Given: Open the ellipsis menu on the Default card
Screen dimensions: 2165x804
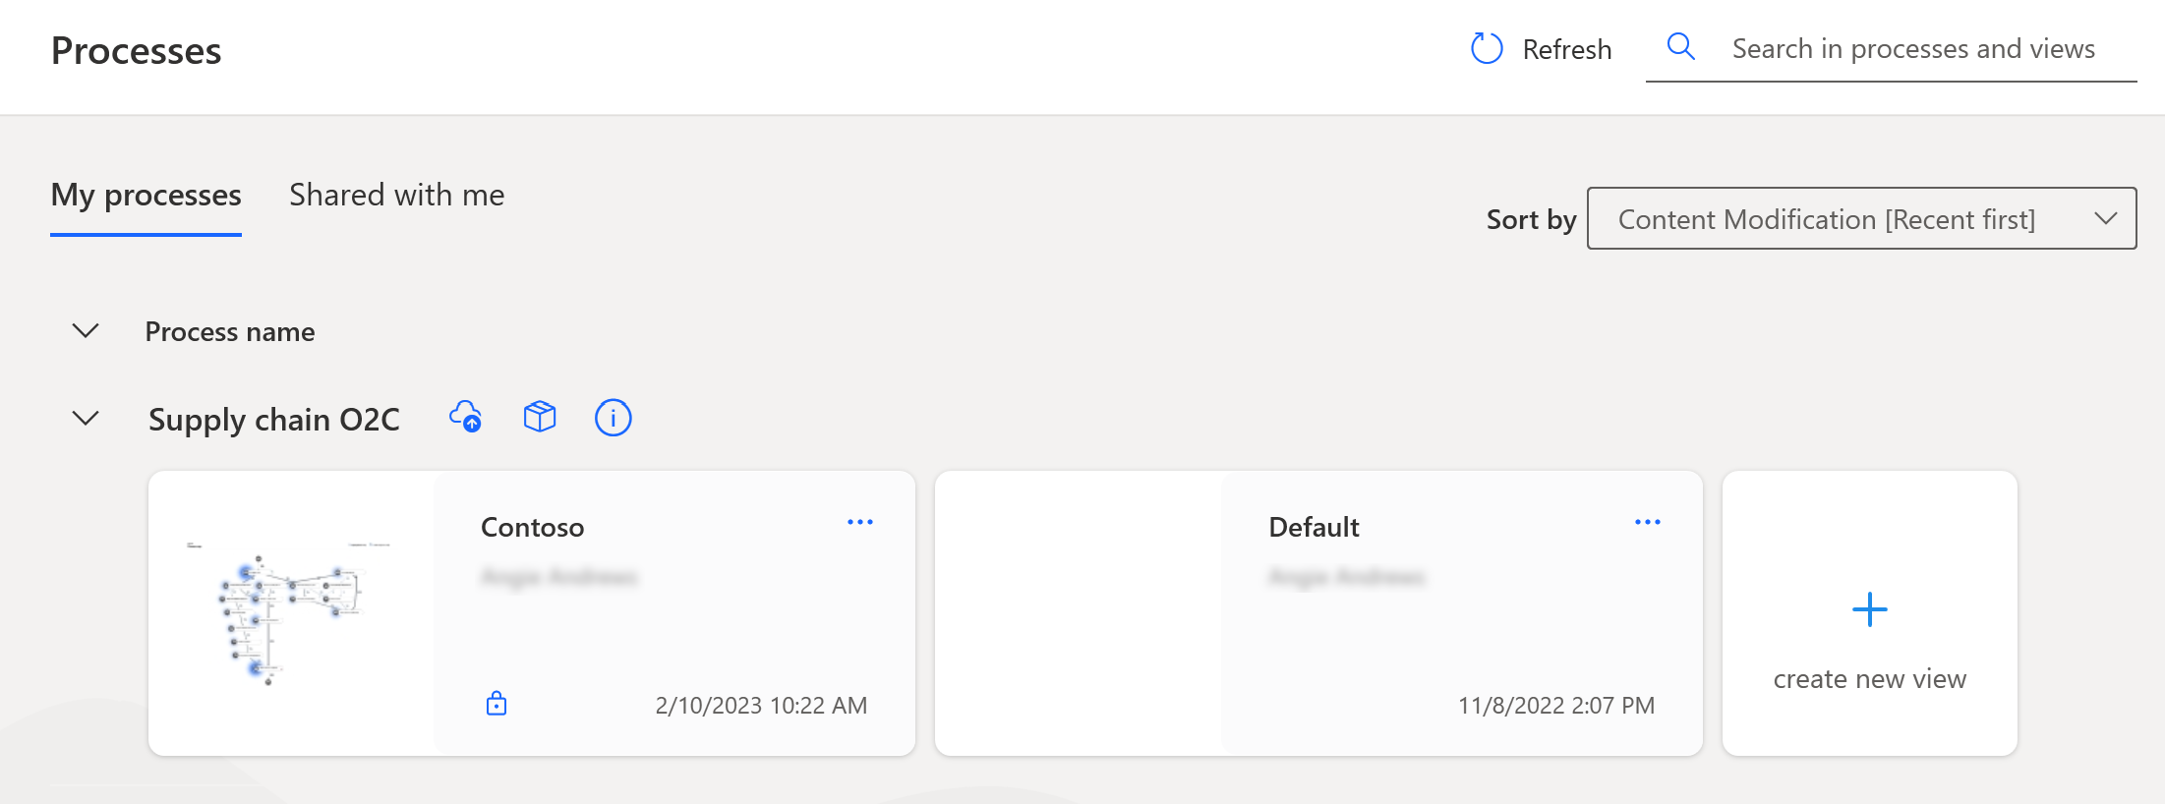Looking at the screenshot, I should point(1648,522).
